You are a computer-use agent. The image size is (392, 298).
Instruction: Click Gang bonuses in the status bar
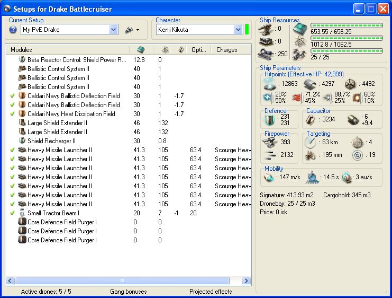(129, 292)
